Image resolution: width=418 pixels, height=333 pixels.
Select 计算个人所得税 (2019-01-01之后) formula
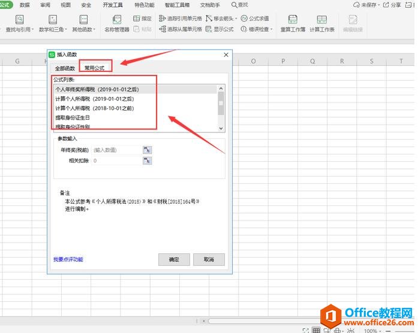tap(136, 99)
